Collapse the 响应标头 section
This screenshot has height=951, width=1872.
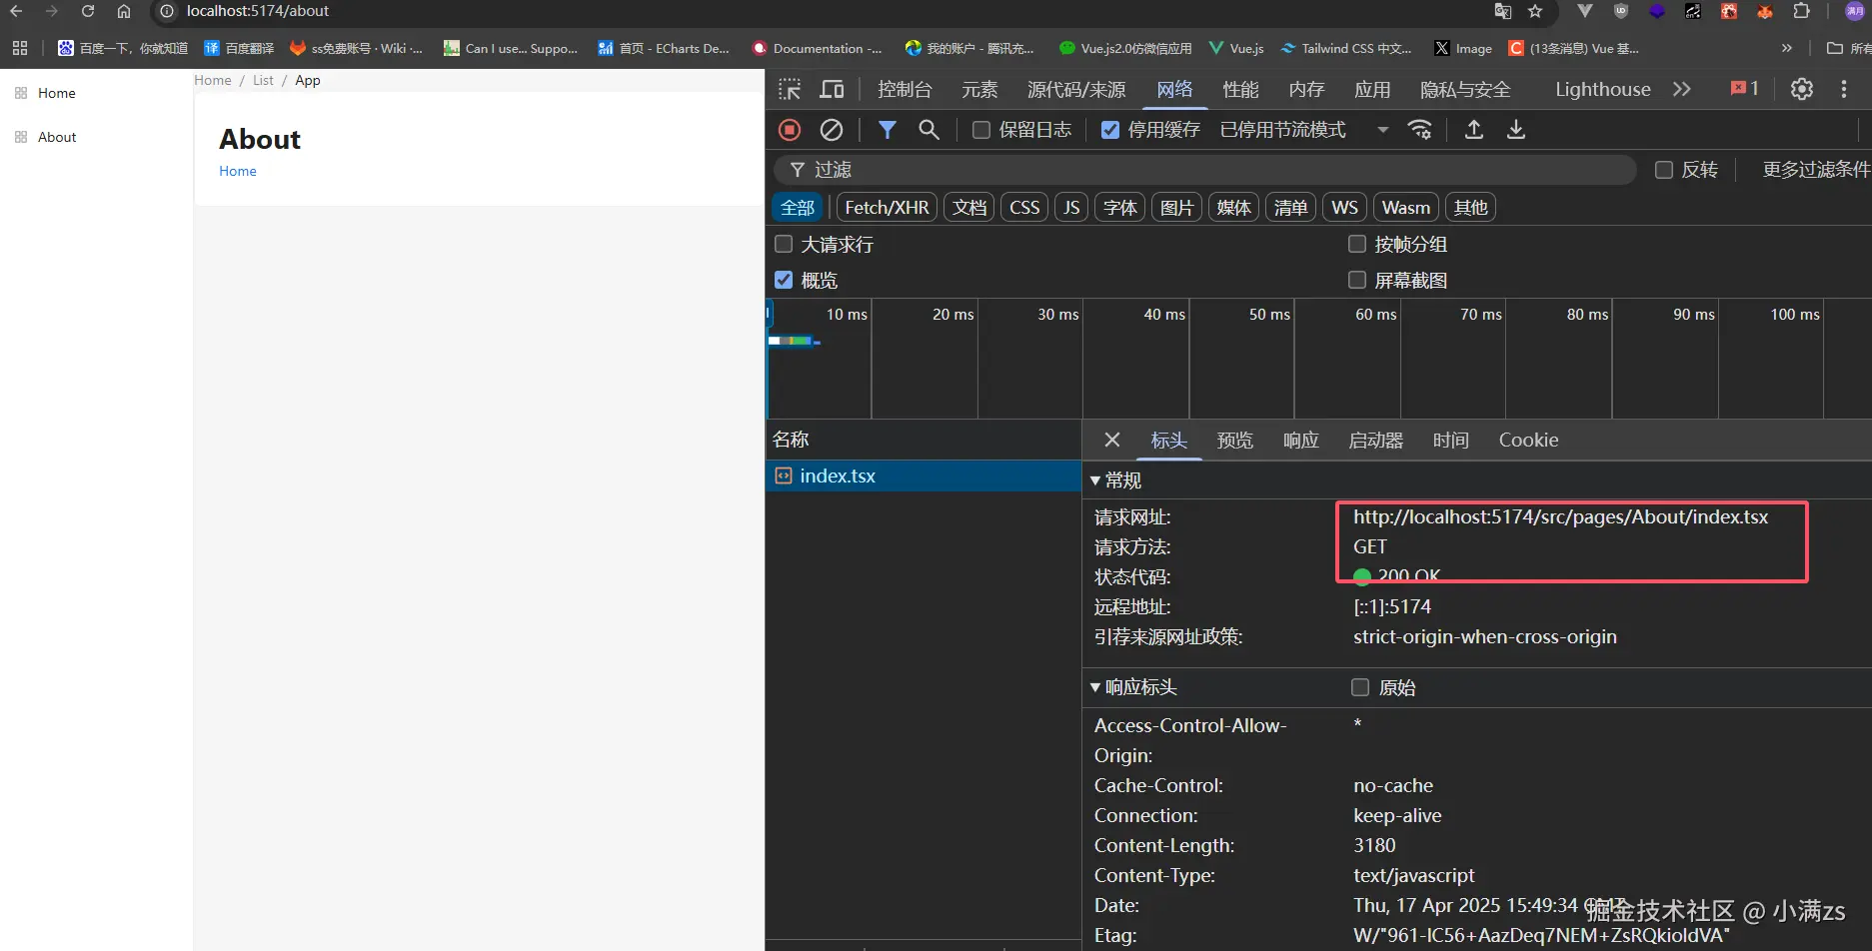(x=1134, y=687)
